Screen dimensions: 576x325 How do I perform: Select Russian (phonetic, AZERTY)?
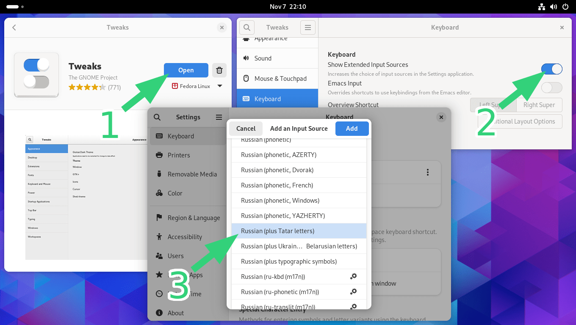coord(299,155)
